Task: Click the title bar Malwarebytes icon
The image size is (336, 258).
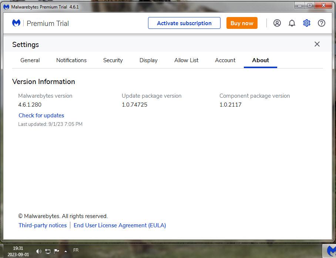Action: point(6,7)
